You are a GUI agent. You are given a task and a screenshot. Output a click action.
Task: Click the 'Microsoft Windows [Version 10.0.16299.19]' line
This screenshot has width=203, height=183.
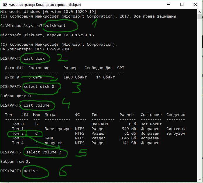(x=48, y=12)
